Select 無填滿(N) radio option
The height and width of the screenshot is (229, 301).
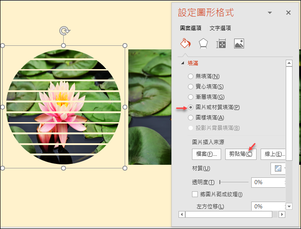204,76
